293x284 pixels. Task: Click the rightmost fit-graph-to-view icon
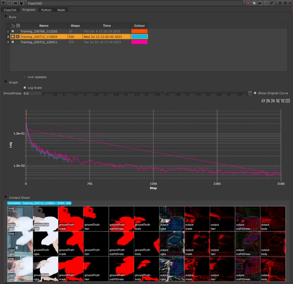point(287,101)
